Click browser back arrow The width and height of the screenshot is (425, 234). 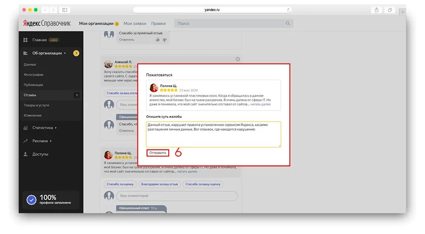coord(45,10)
